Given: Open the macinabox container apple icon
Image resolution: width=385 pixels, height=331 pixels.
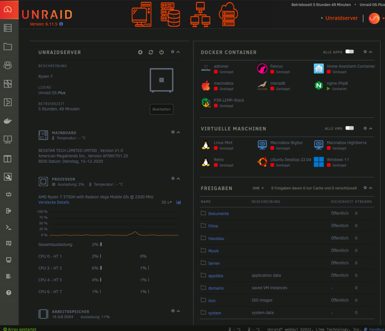Looking at the screenshot, I should pyautogui.click(x=206, y=85).
